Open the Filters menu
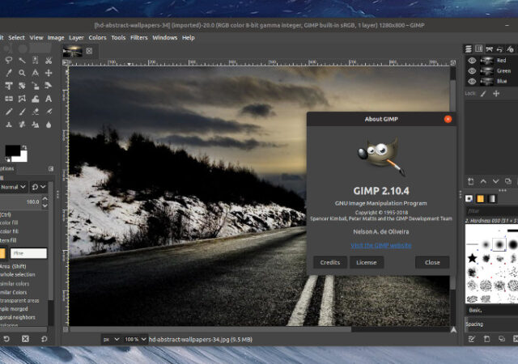518x364 pixels. [138, 38]
